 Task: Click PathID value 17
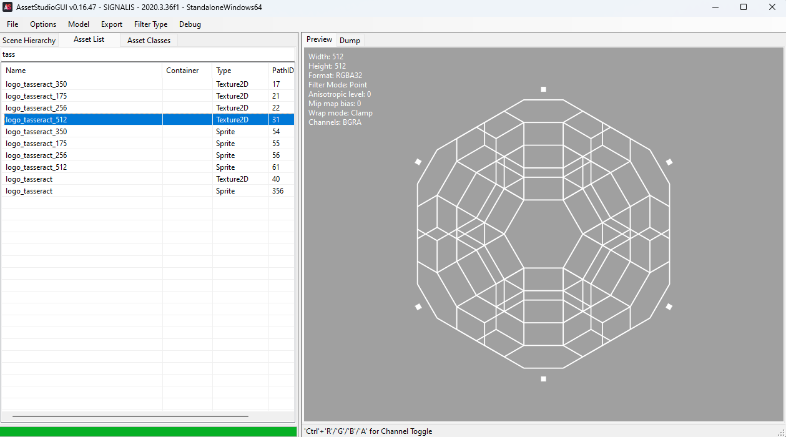pos(276,84)
